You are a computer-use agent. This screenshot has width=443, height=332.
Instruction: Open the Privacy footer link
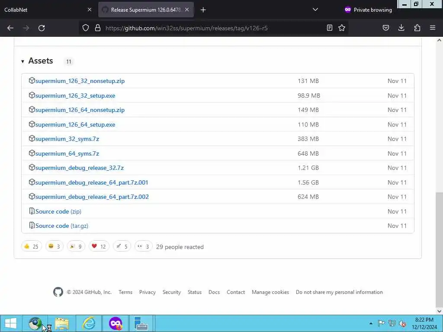coord(148,292)
